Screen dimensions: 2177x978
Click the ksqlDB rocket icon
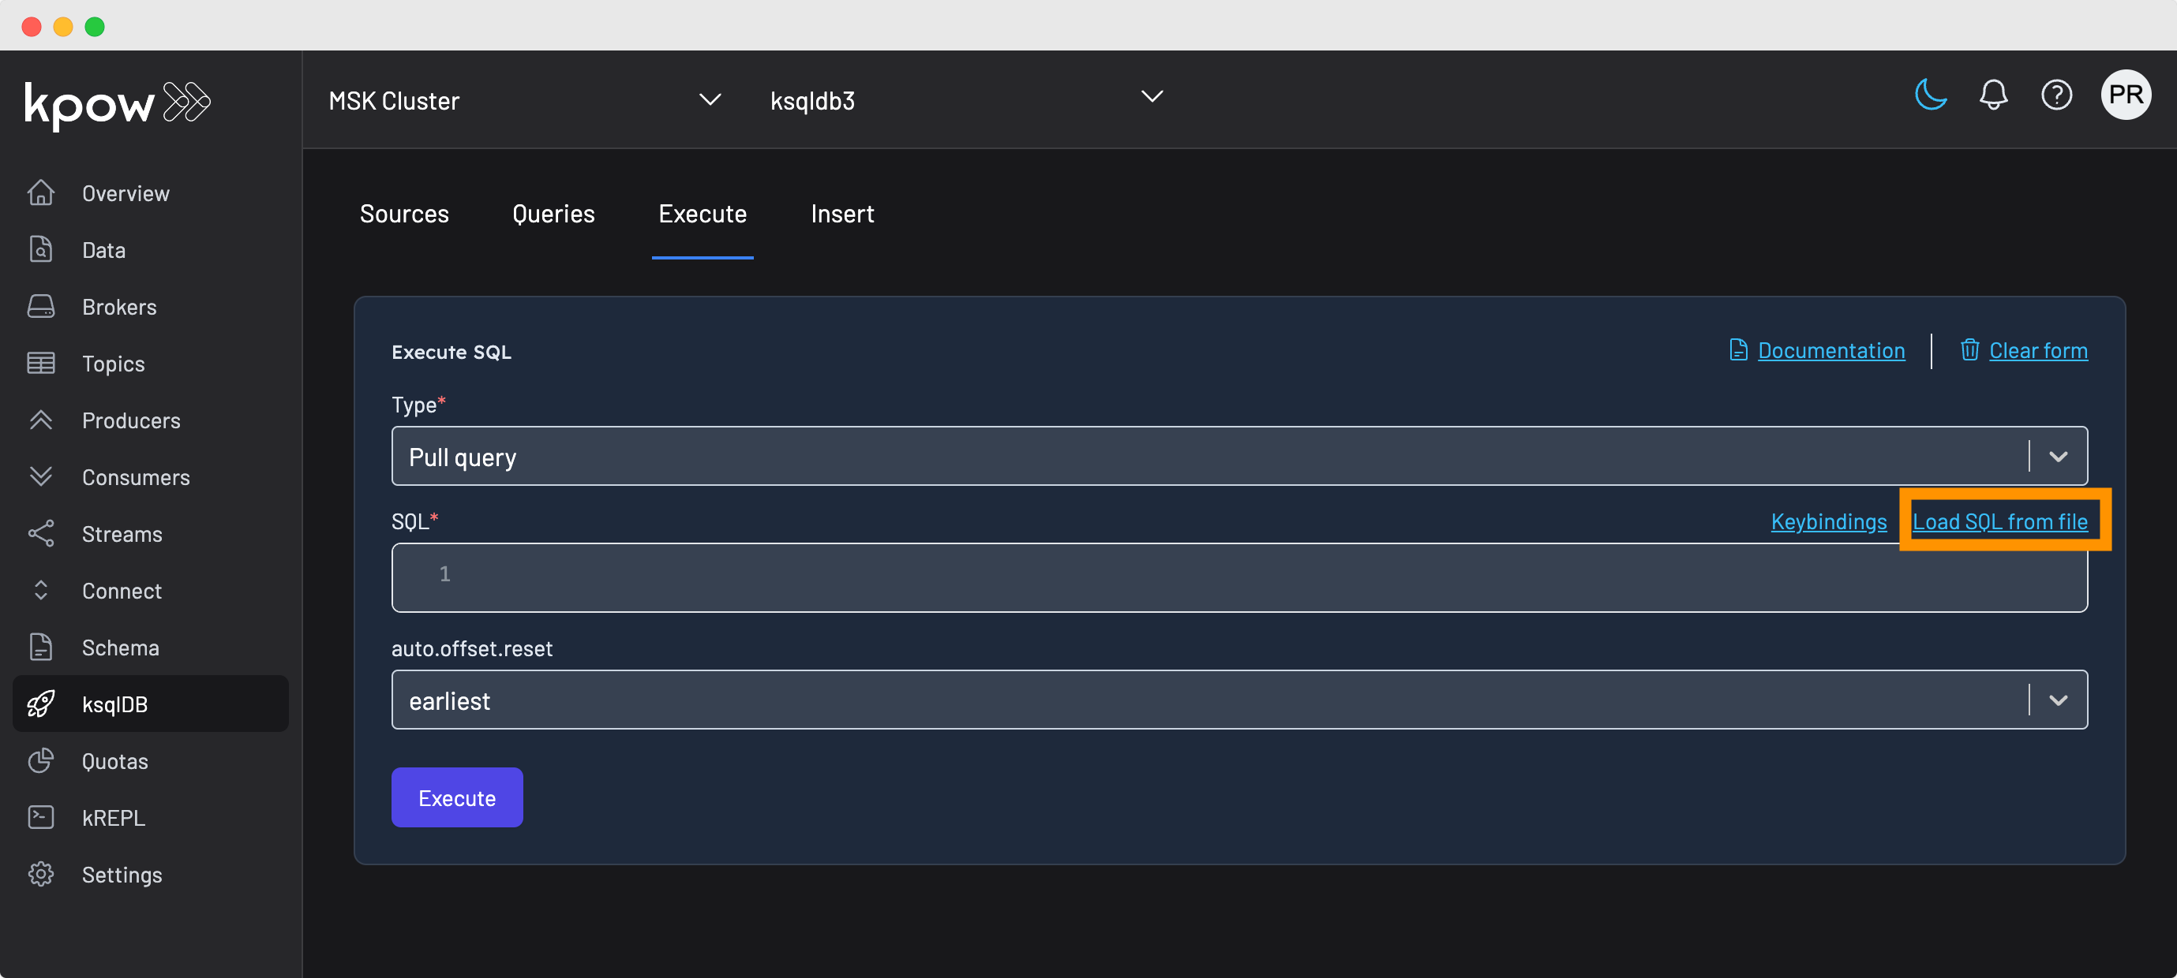pyautogui.click(x=41, y=704)
